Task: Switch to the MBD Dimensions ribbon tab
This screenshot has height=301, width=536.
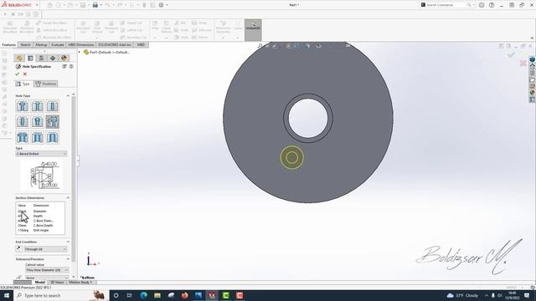Action: click(x=80, y=44)
